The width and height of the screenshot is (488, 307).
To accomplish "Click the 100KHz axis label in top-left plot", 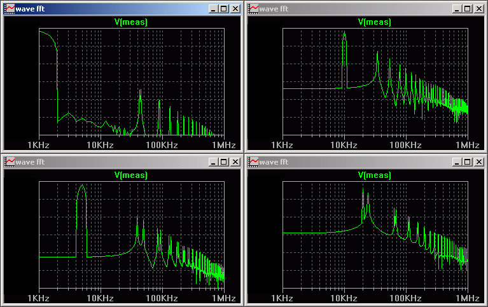I will (x=162, y=146).
